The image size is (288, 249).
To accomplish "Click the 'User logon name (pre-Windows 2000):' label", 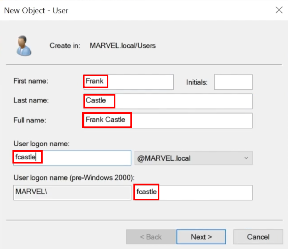I will (x=74, y=178).
